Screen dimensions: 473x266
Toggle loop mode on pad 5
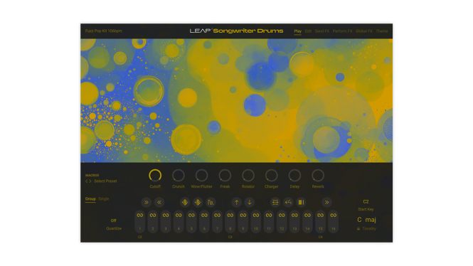191,215
